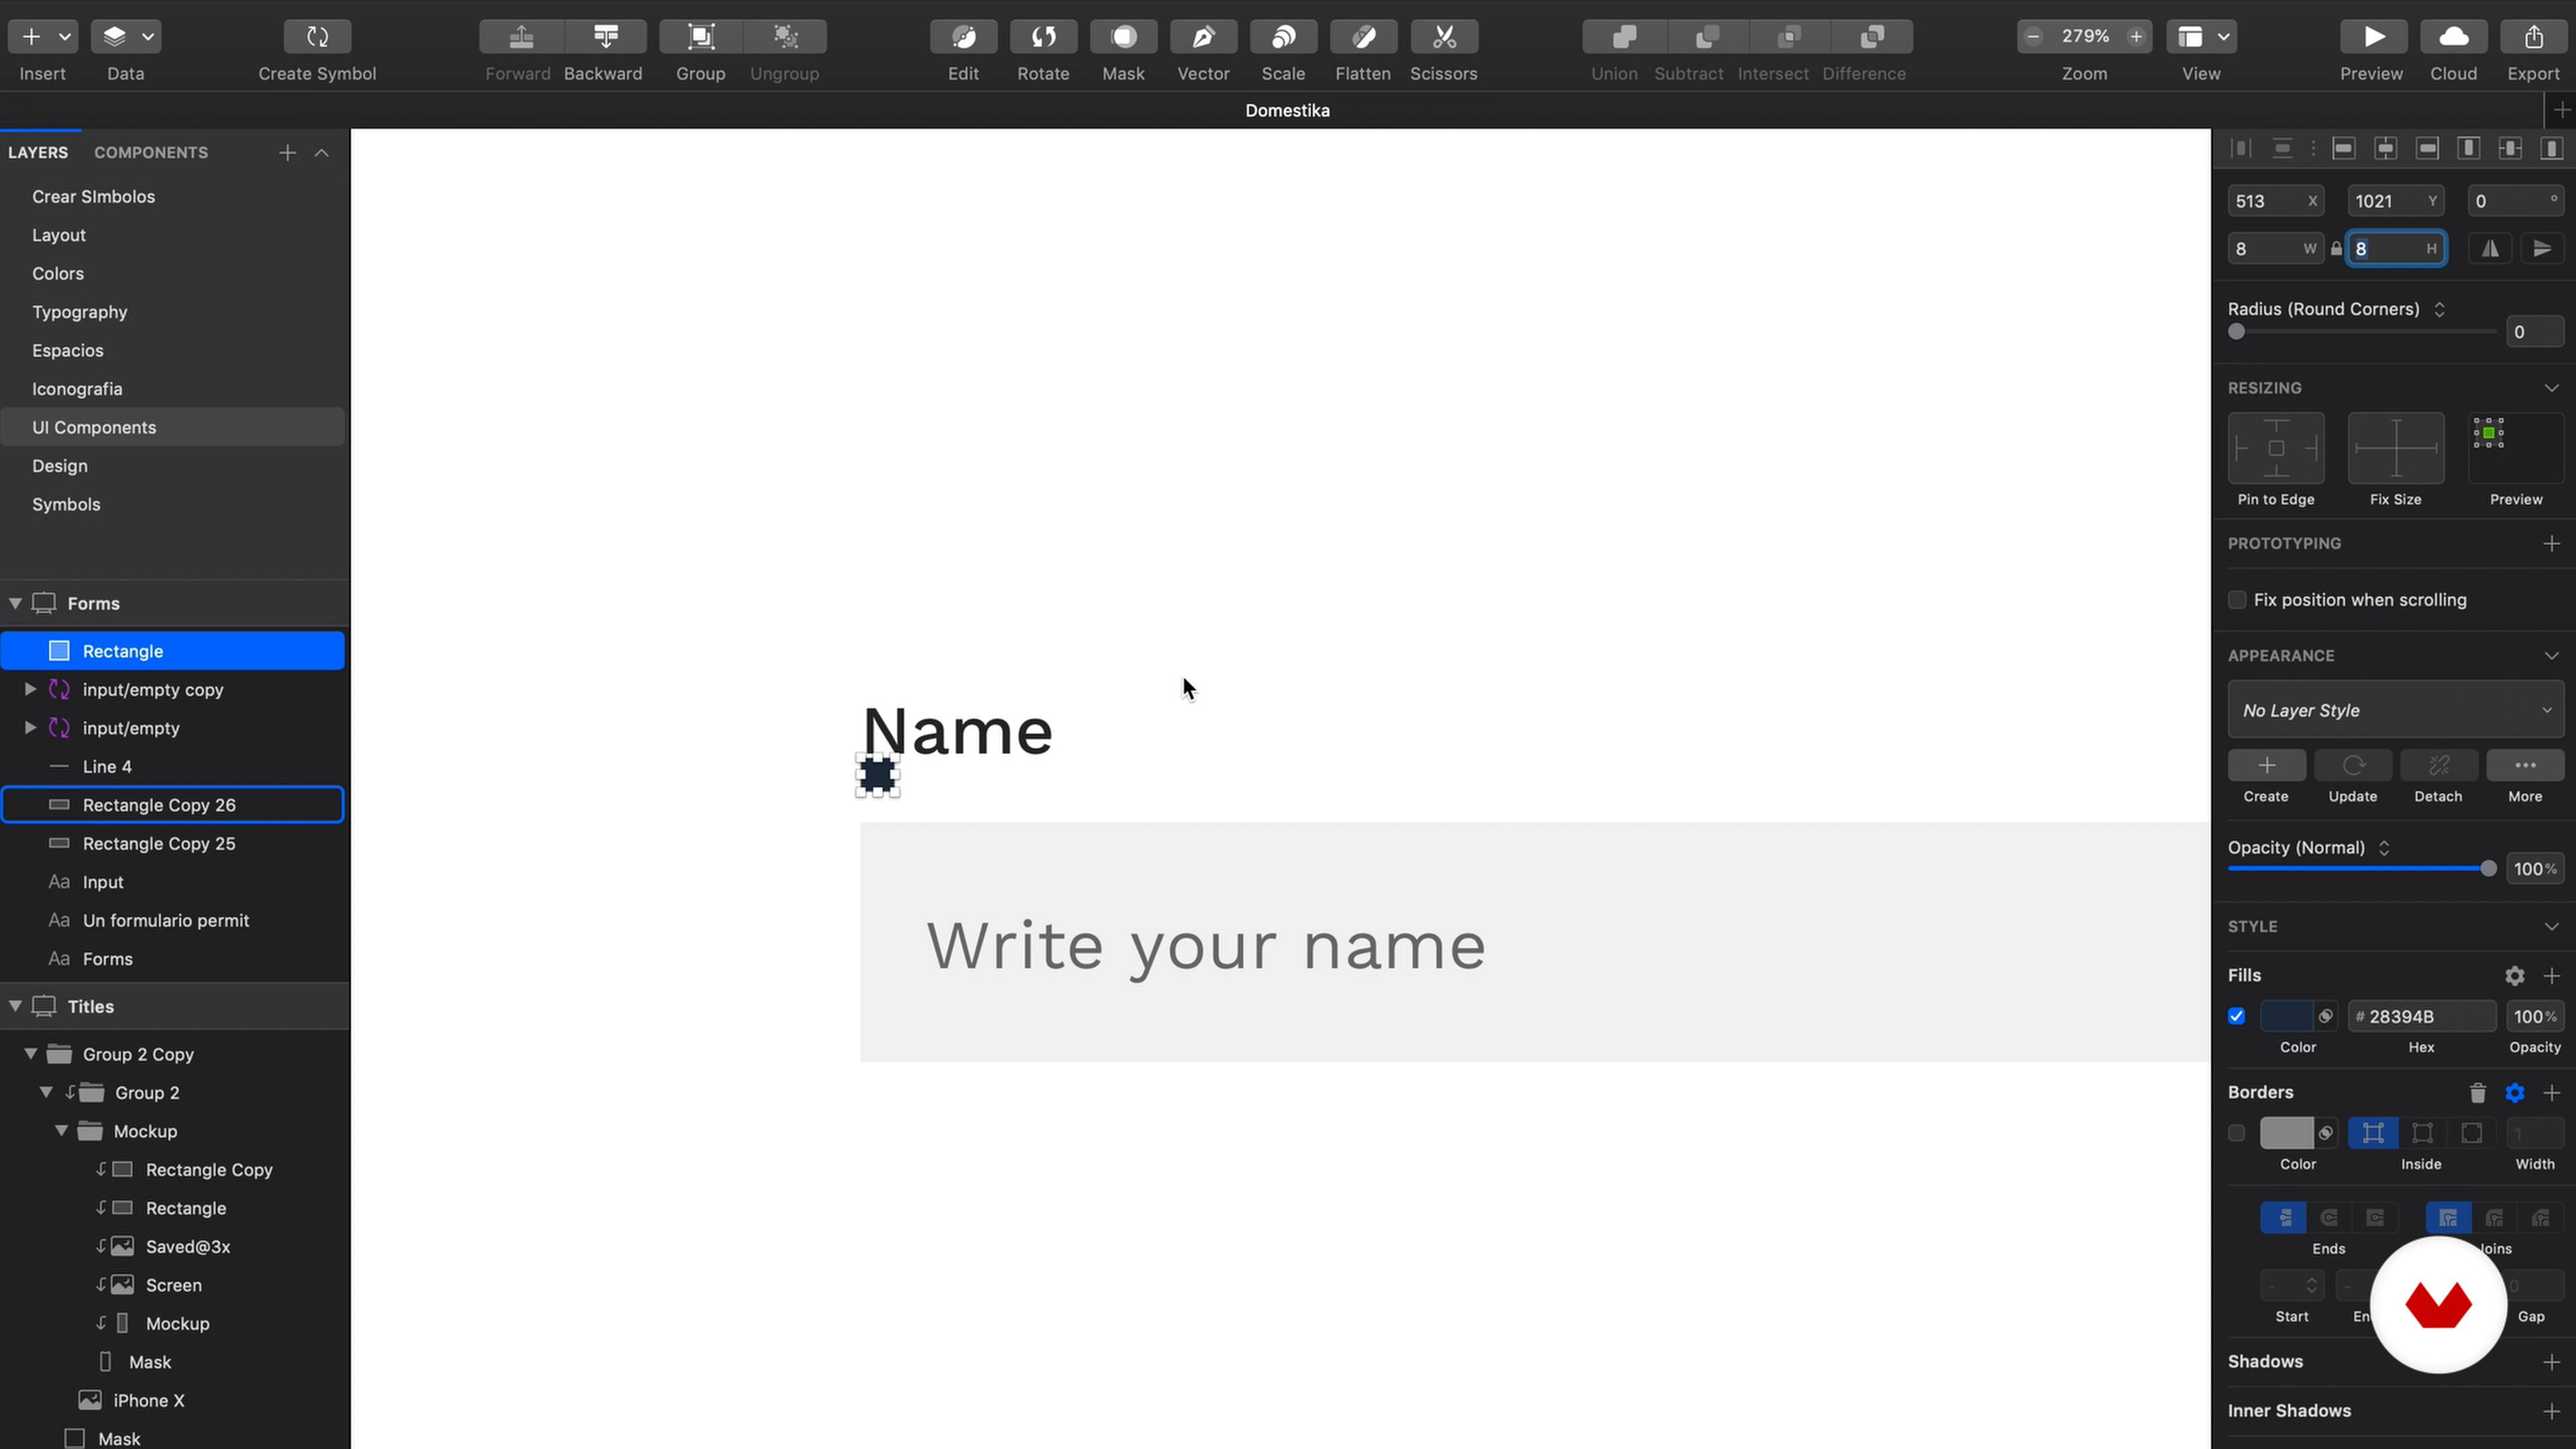This screenshot has width=2576, height=1449.
Task: Disable the fill checkbox
Action: coord(2237,1017)
